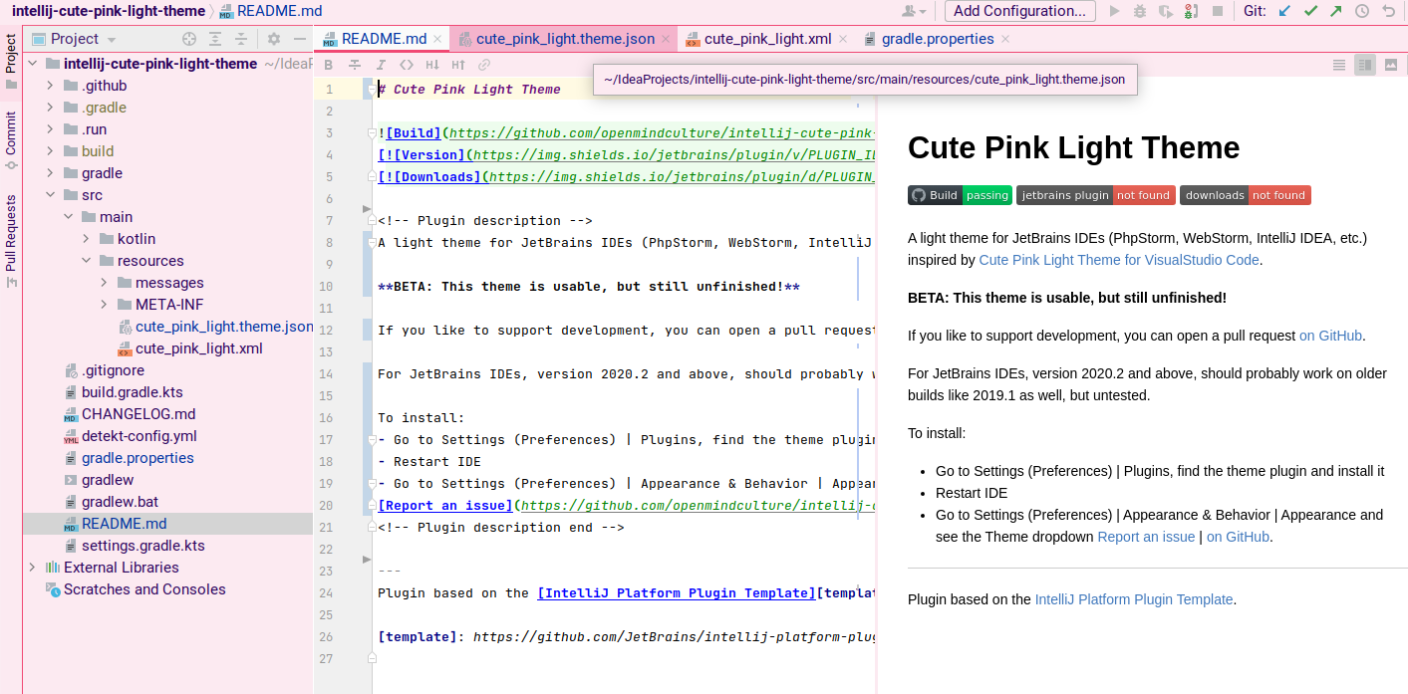1408x694 pixels.
Task: Click the Run configuration play icon
Action: (1115, 11)
